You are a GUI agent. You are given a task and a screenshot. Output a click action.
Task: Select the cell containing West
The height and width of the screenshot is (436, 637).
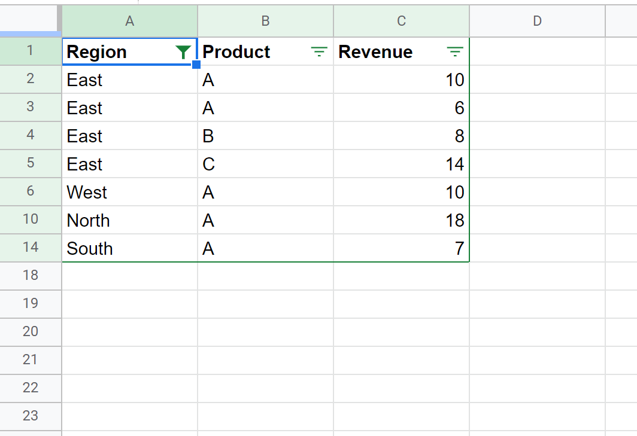point(87,193)
